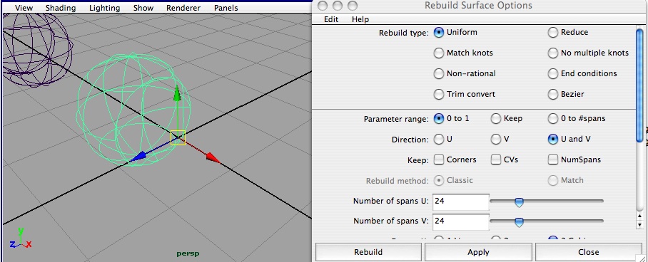The image size is (648, 262).
Task: Click the blue Z-axis translate arrow
Action: [x=138, y=157]
